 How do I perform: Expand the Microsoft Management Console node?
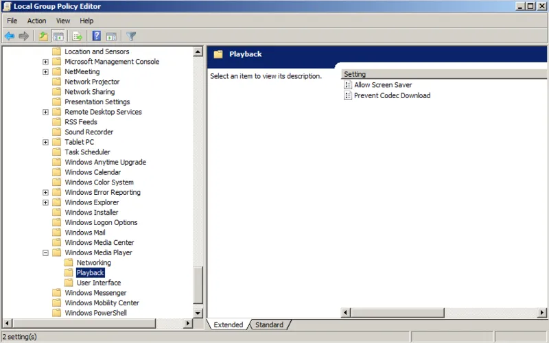click(45, 62)
